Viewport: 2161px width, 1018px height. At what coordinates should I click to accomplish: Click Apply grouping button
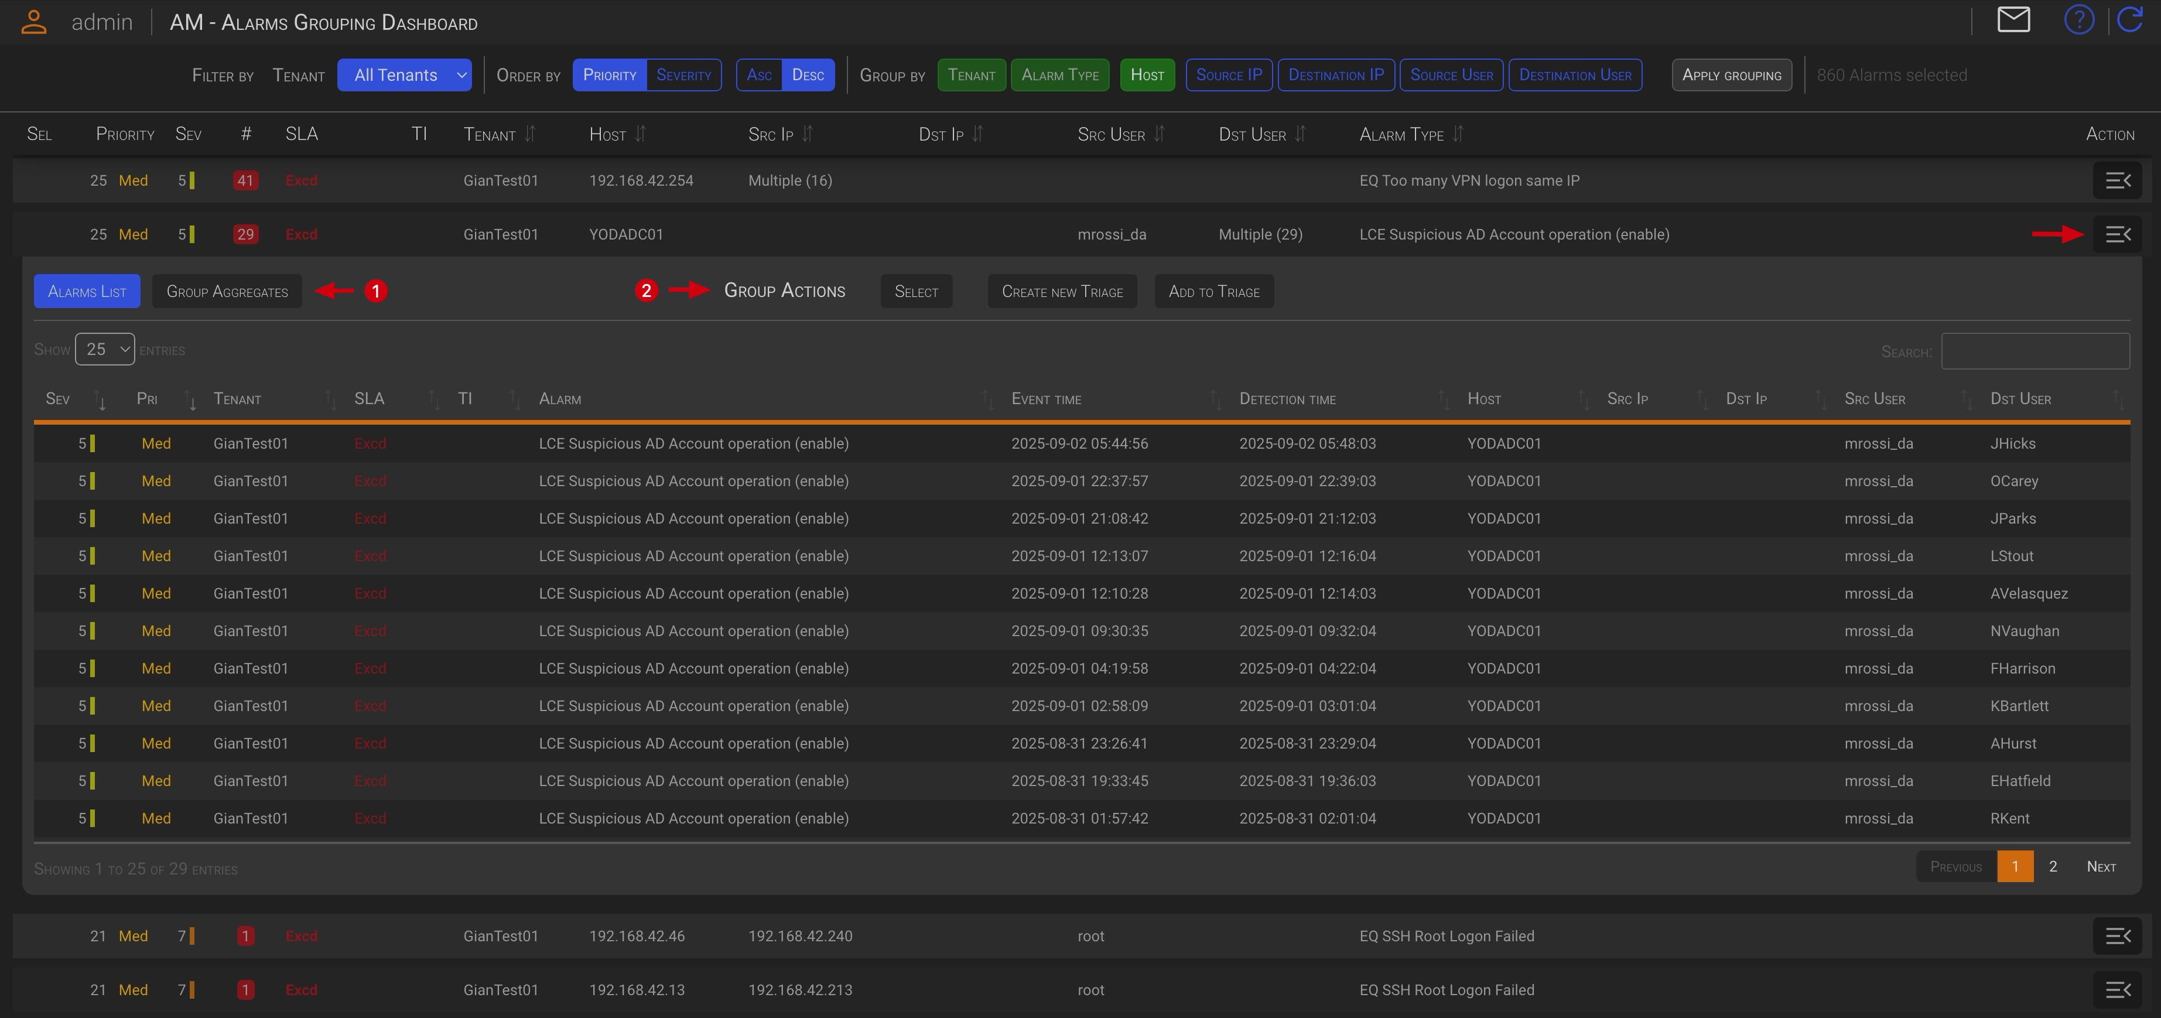[x=1732, y=75]
